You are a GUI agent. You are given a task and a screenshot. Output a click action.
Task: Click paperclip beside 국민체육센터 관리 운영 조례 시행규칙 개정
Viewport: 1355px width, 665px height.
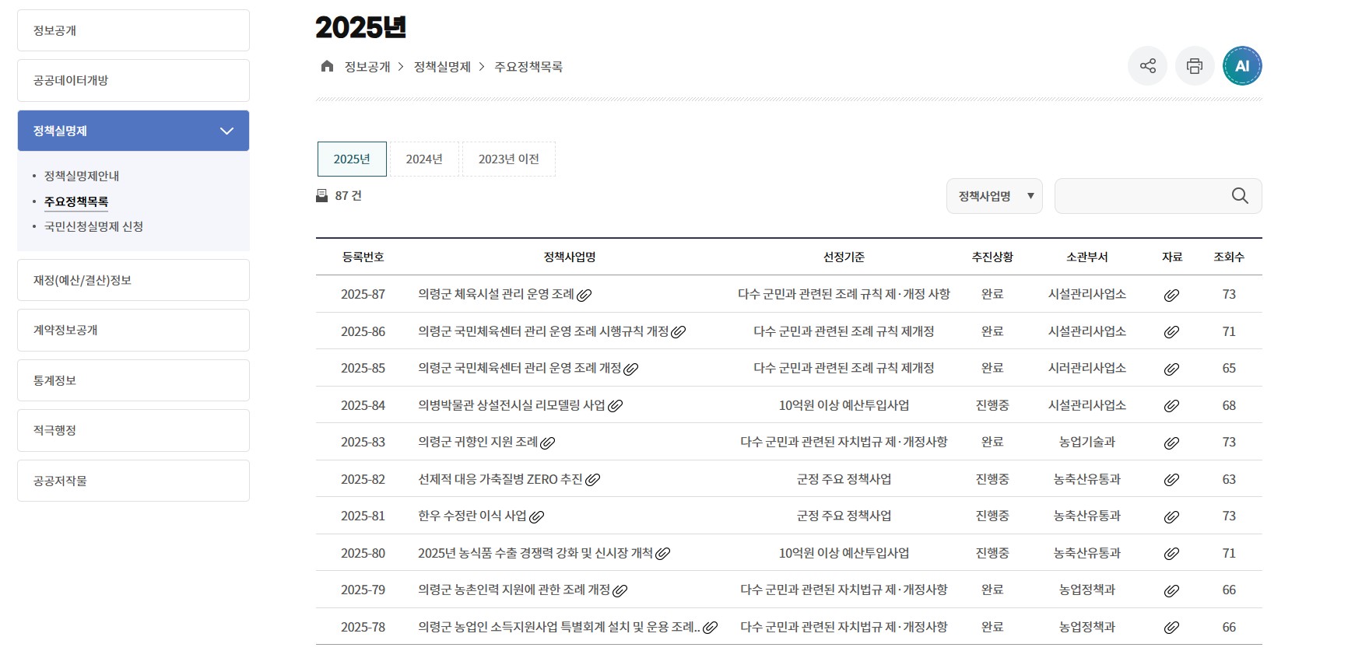679,332
